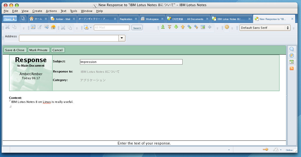Click the second Cut scissors icon

tap(63, 28)
